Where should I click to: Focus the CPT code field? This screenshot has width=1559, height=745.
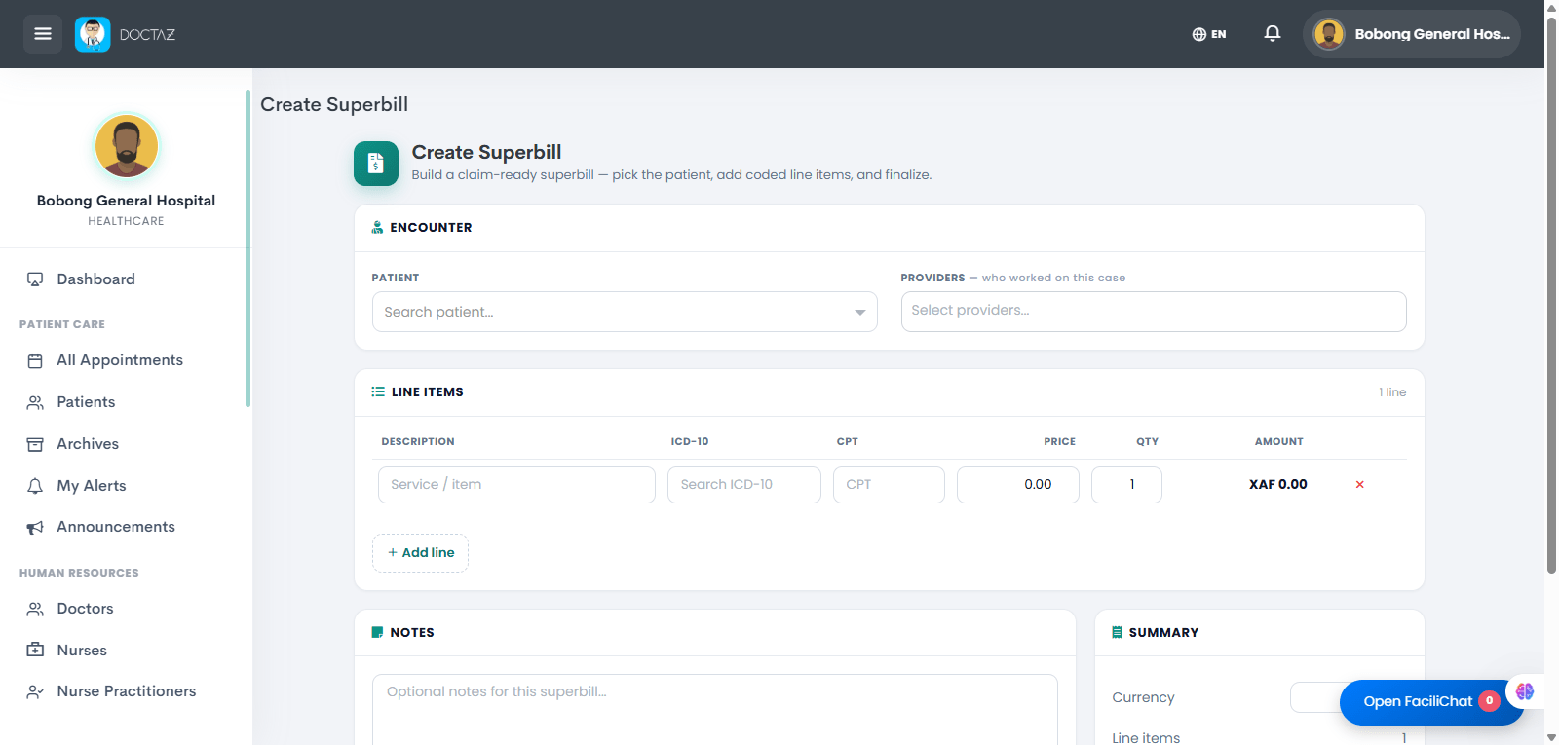889,485
